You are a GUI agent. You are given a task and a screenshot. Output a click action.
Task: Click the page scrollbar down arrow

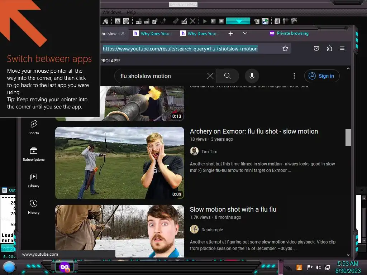[348, 255]
